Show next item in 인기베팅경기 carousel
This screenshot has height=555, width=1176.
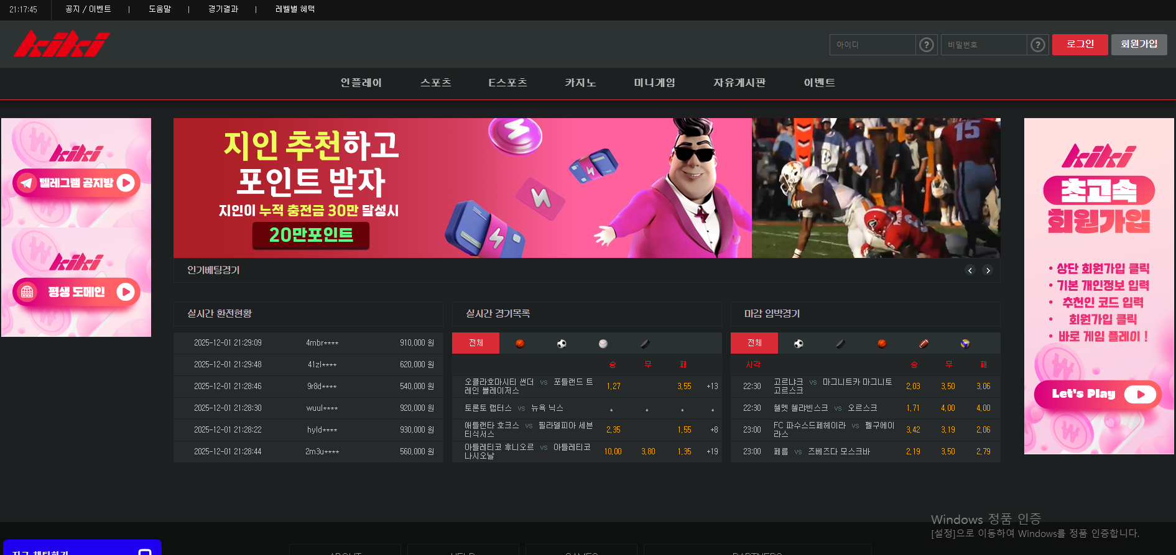[x=988, y=270]
